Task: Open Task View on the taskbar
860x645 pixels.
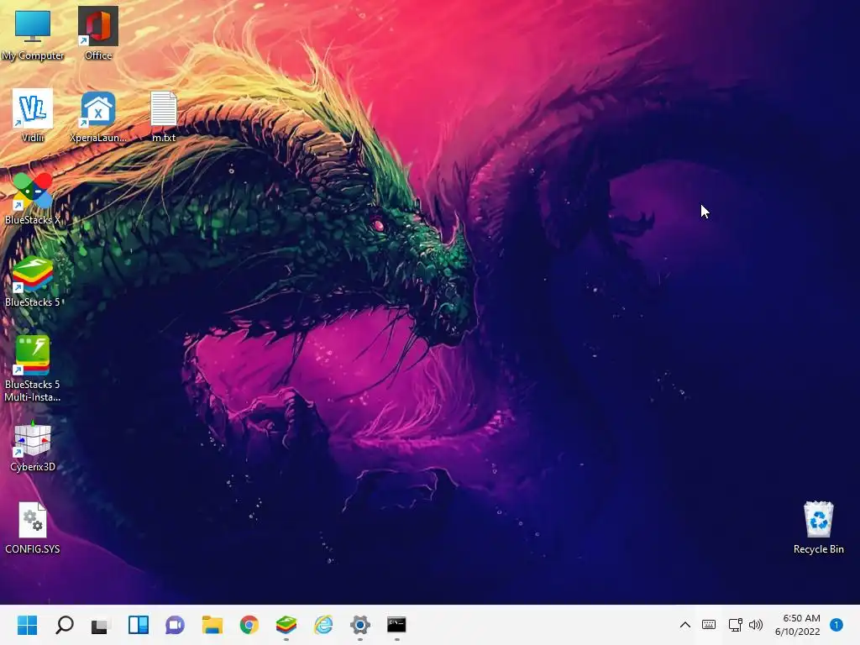Action: [101, 625]
